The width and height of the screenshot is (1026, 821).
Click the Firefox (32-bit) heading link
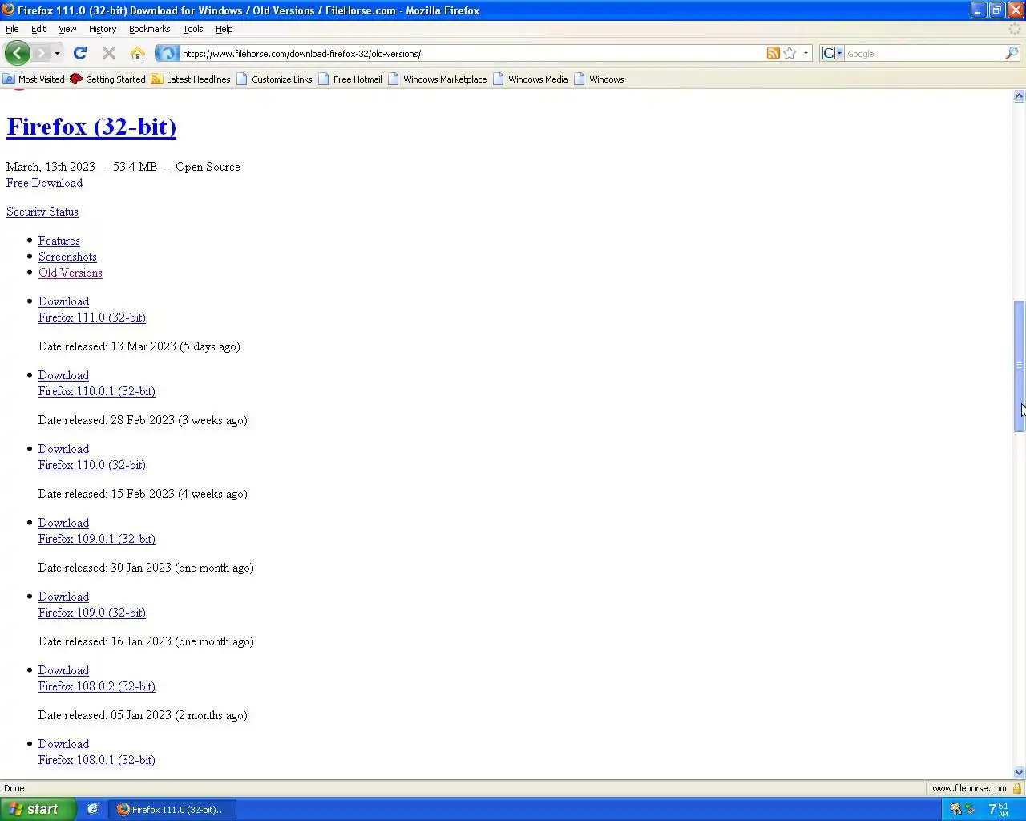point(91,127)
